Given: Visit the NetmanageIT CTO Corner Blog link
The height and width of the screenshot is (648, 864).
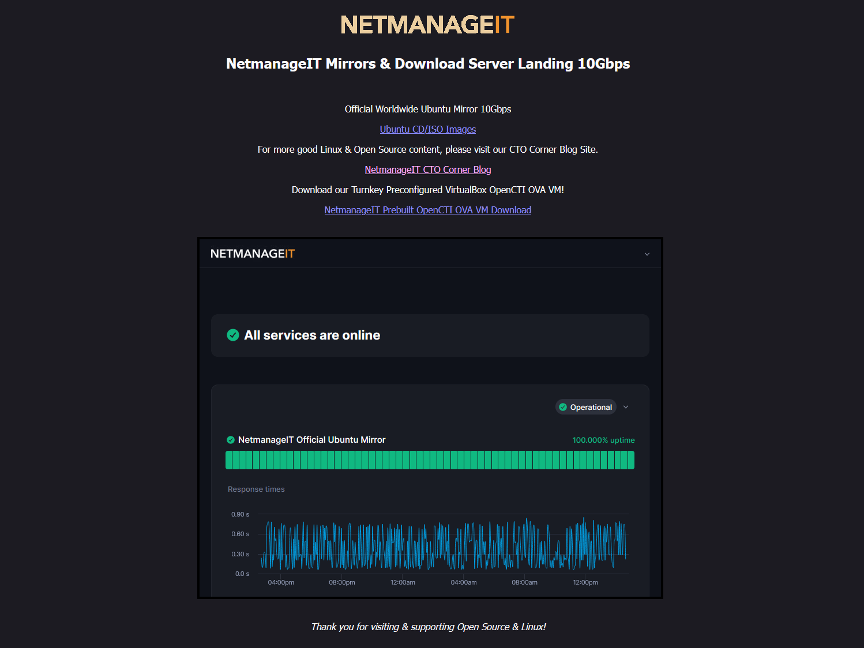Looking at the screenshot, I should pyautogui.click(x=427, y=169).
